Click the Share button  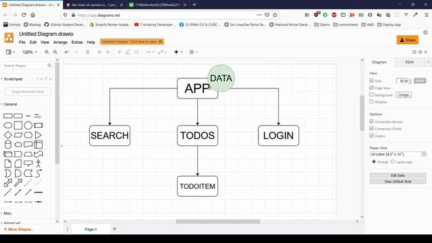pyautogui.click(x=408, y=40)
